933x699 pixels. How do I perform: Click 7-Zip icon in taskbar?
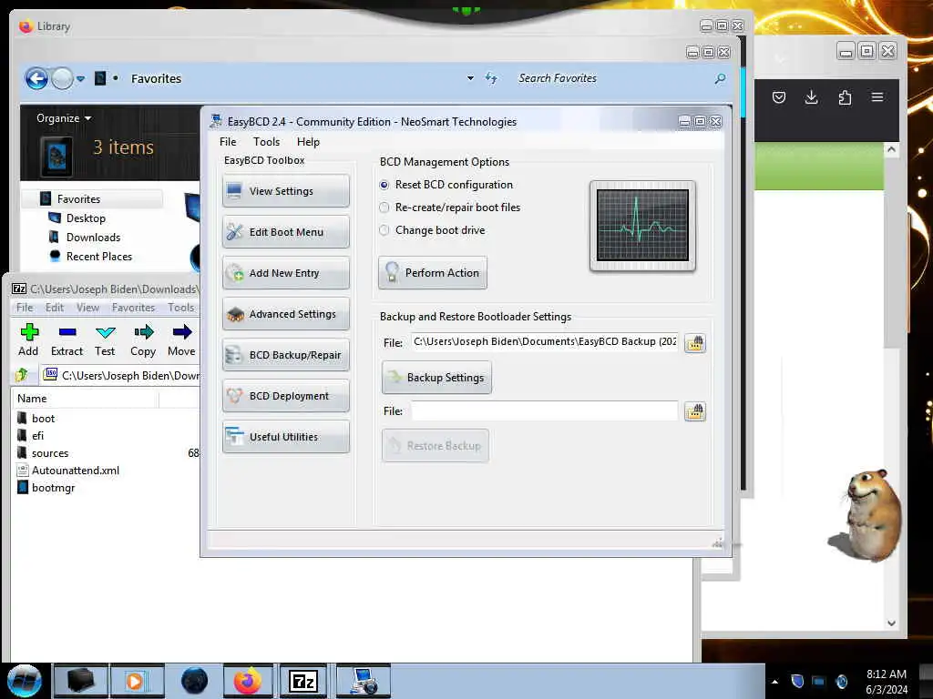[x=302, y=681]
